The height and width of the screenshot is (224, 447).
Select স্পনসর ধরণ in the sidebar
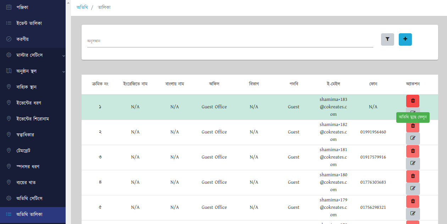[33, 167]
